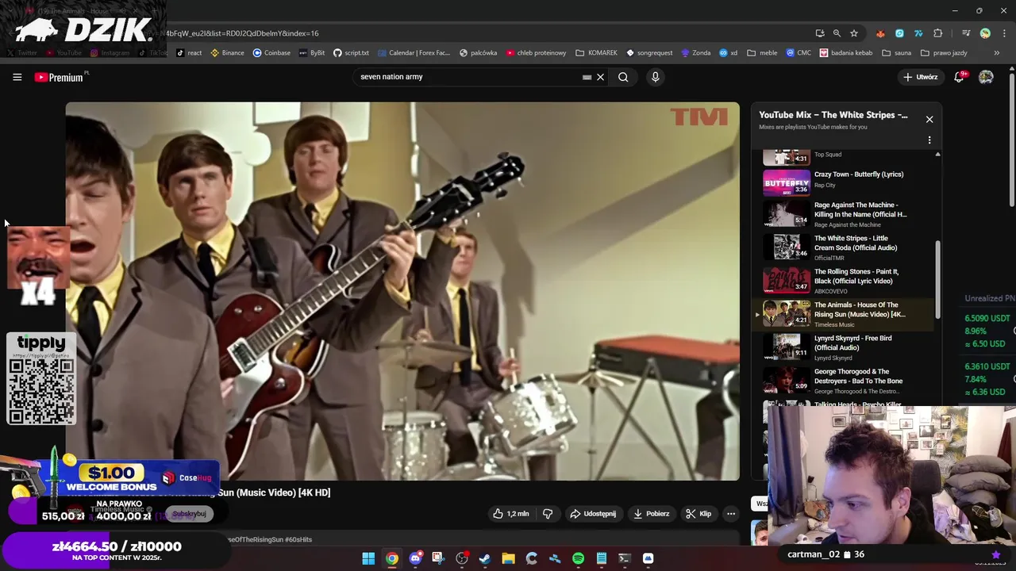This screenshot has height=571, width=1016.
Task: Dislike the video with thumbs-down
Action: click(548, 514)
